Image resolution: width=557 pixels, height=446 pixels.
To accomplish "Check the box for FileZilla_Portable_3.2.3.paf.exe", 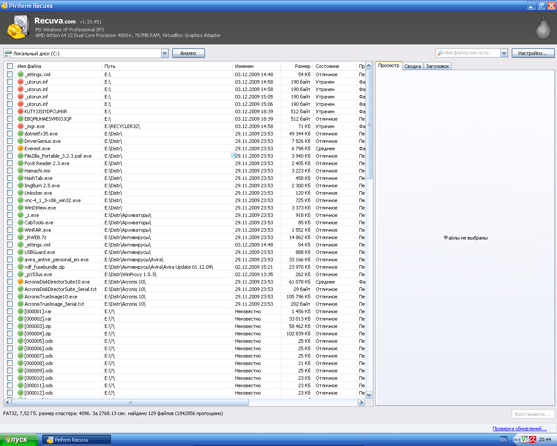I will pos(10,156).
